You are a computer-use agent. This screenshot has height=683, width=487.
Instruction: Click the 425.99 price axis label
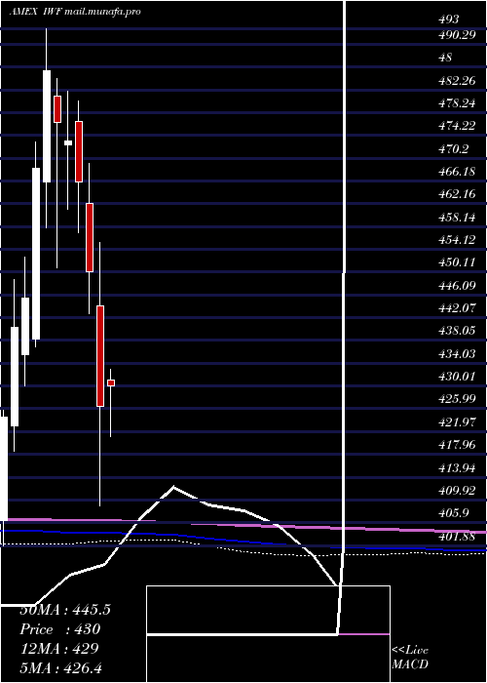tap(457, 399)
